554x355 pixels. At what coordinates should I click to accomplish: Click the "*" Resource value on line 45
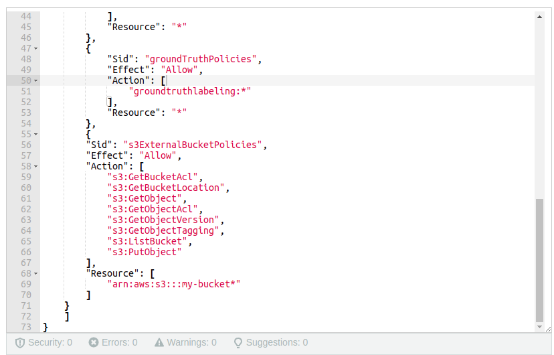click(179, 27)
